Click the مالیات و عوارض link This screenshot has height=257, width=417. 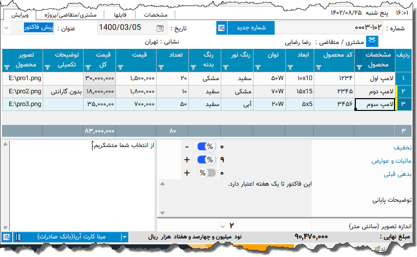[392, 161]
